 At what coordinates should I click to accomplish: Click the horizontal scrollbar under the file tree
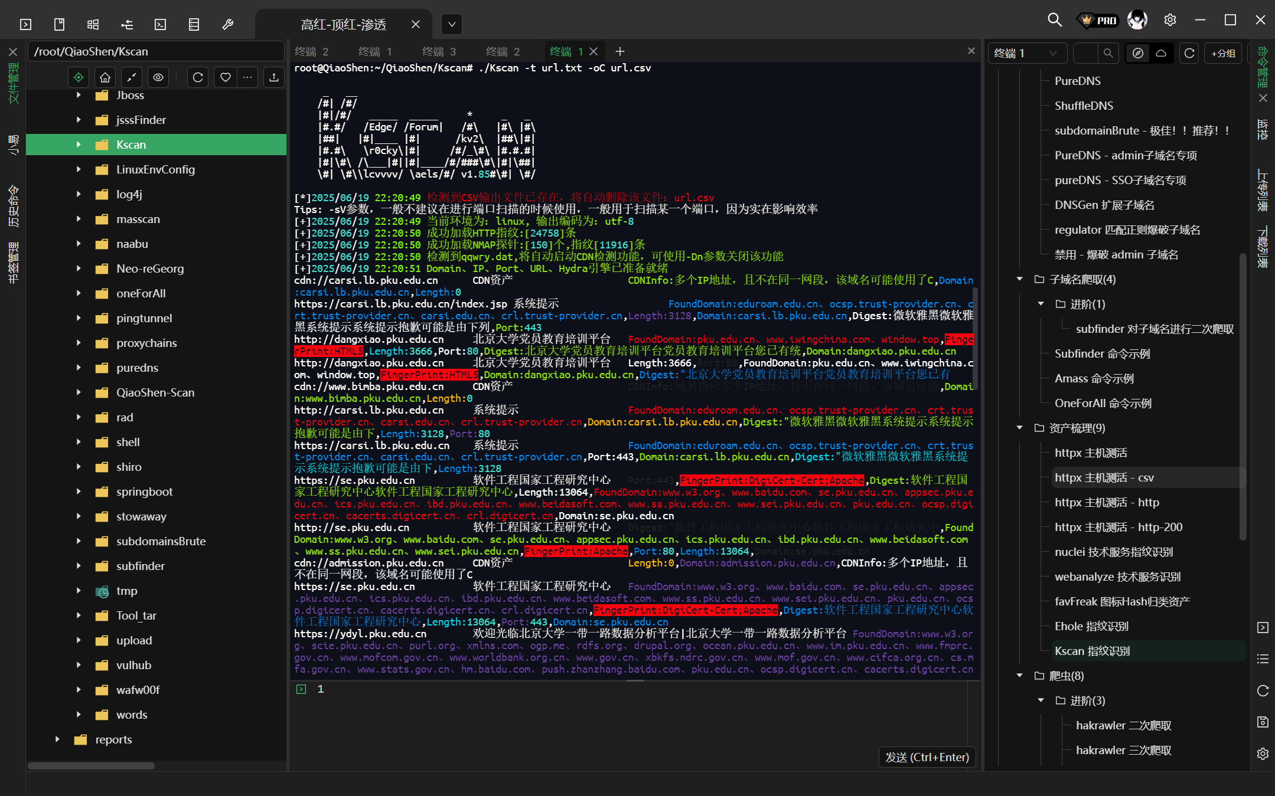[x=92, y=765]
